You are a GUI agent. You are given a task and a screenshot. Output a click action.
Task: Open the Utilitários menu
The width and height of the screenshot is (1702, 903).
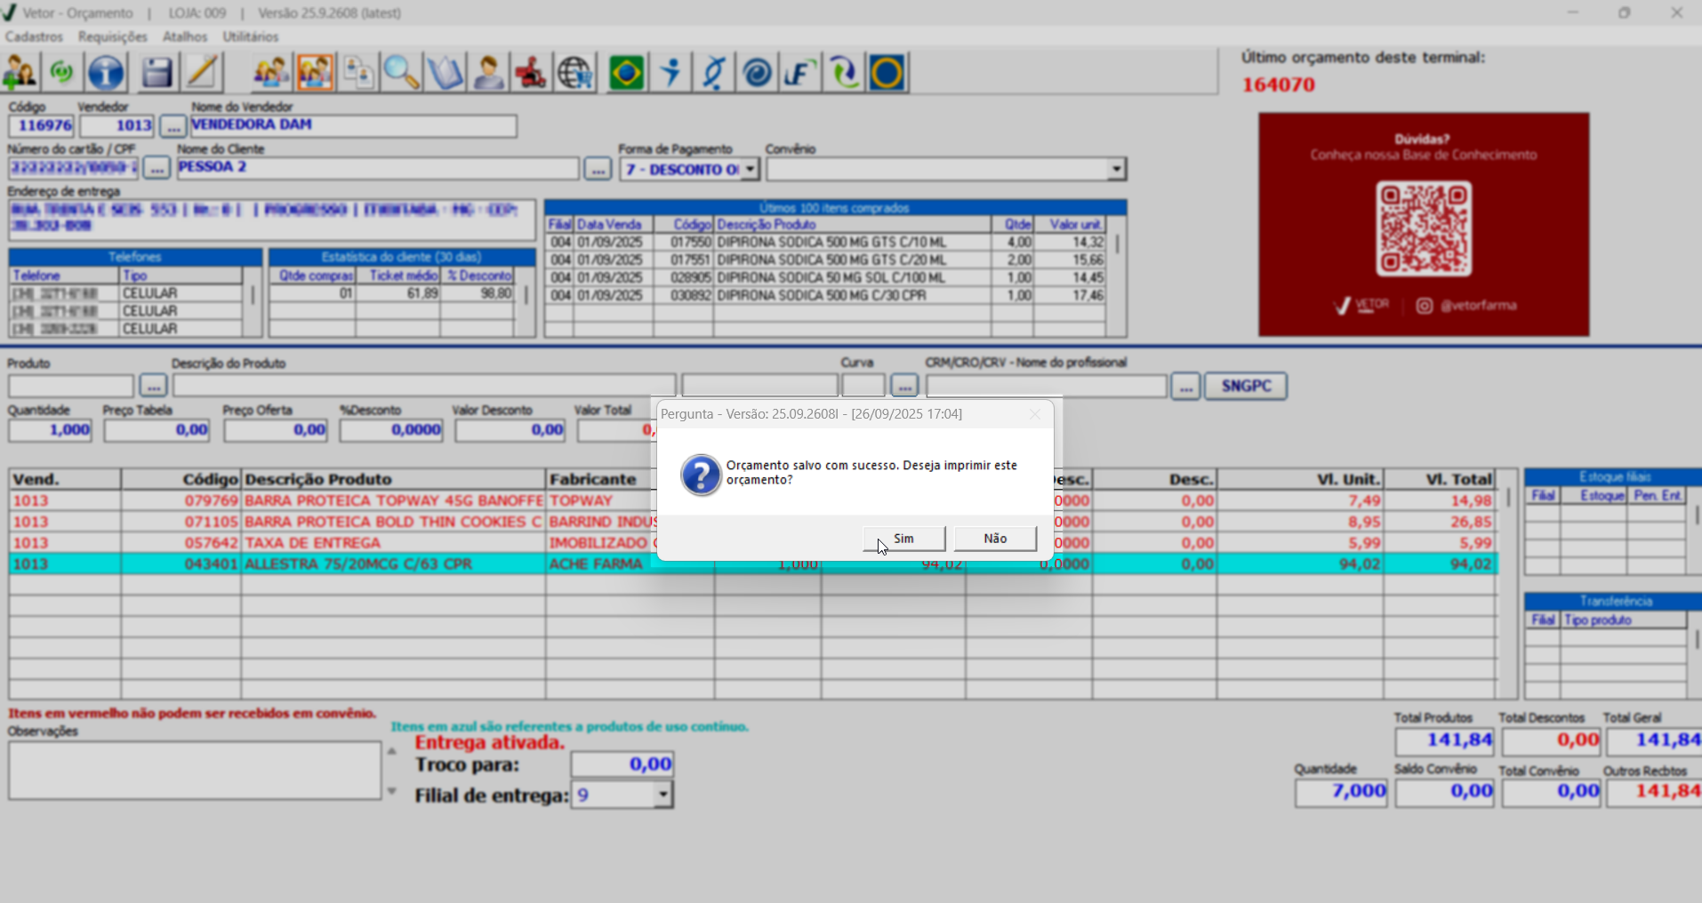click(250, 36)
